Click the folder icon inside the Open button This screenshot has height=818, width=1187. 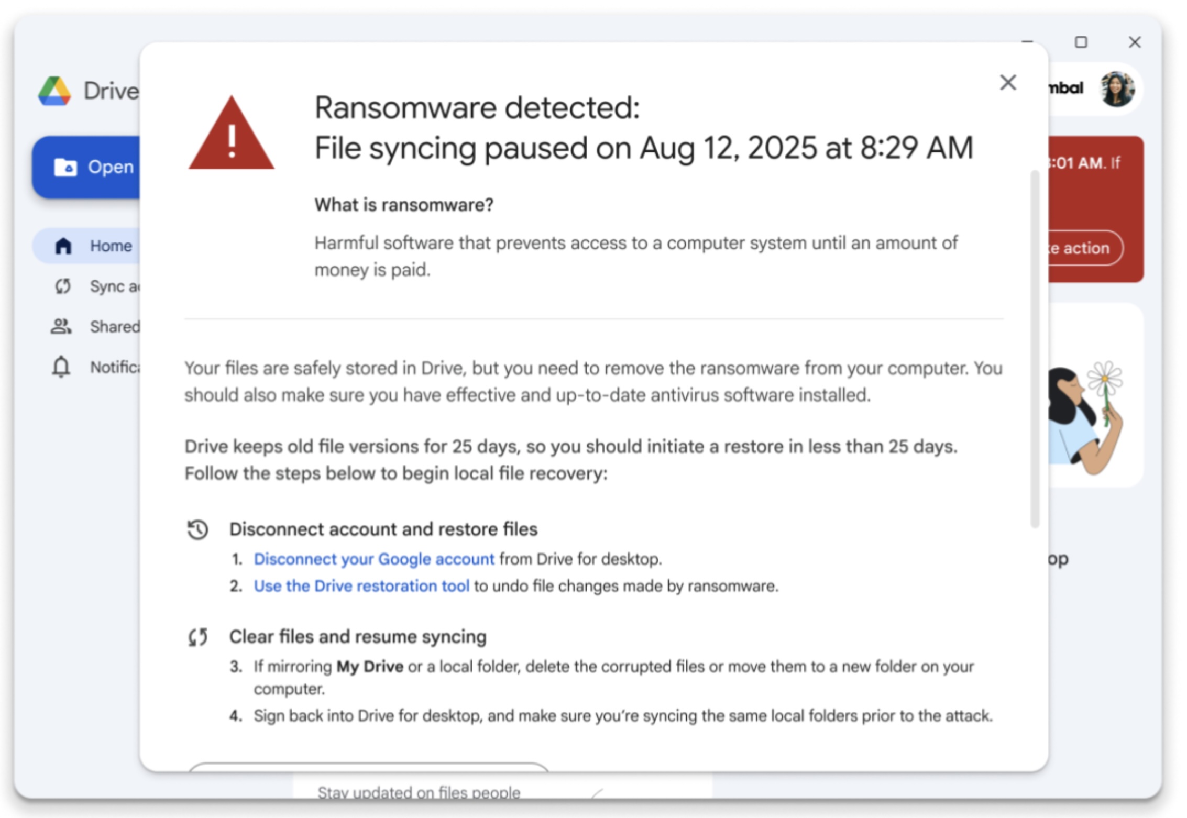point(66,167)
